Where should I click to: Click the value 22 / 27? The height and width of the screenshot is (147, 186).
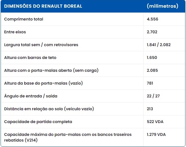153,96
